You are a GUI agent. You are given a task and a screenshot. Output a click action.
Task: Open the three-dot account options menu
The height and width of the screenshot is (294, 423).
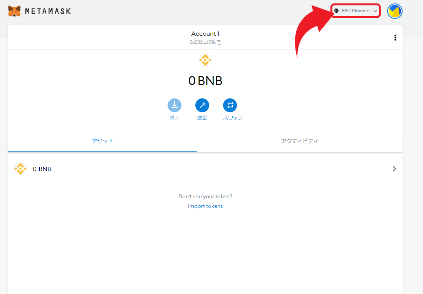(395, 38)
